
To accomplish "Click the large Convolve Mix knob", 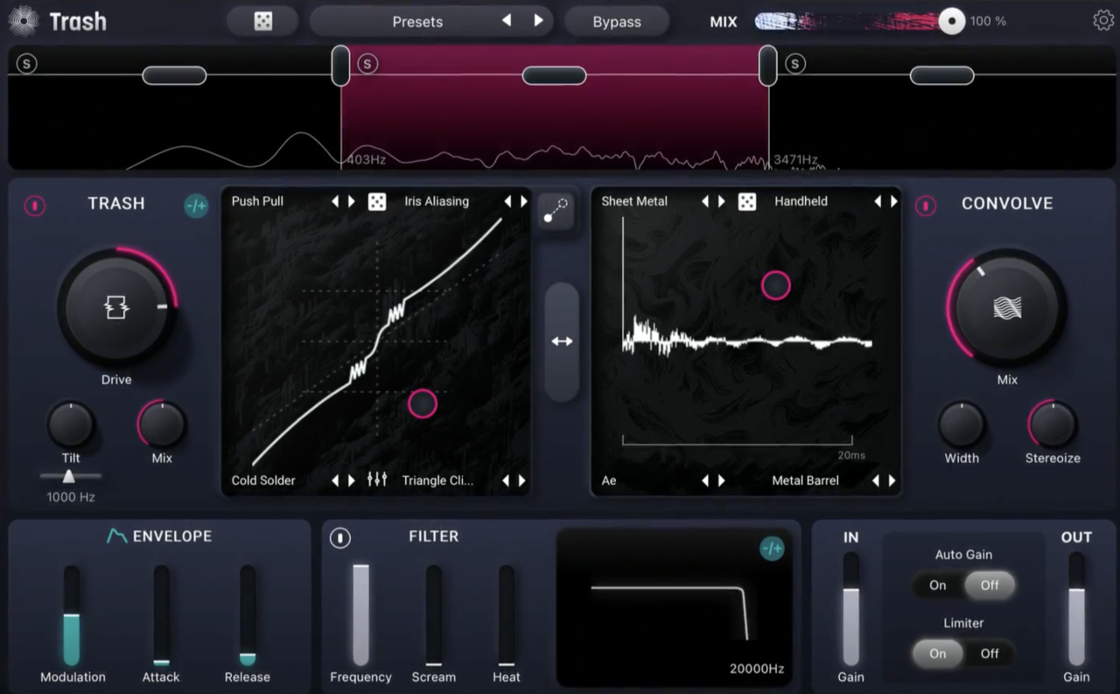I will click(1007, 307).
